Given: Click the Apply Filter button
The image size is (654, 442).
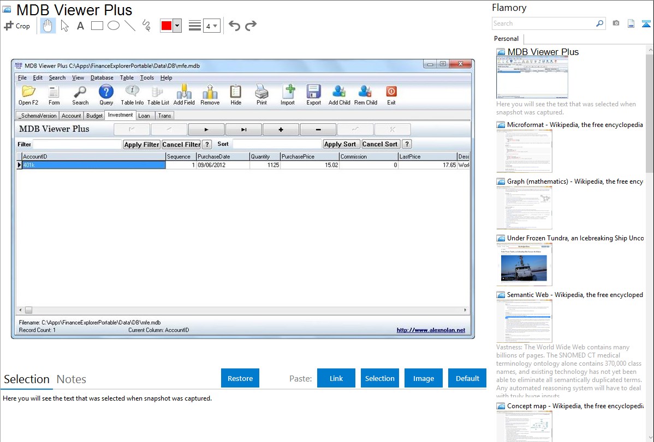Looking at the screenshot, I should (142, 144).
